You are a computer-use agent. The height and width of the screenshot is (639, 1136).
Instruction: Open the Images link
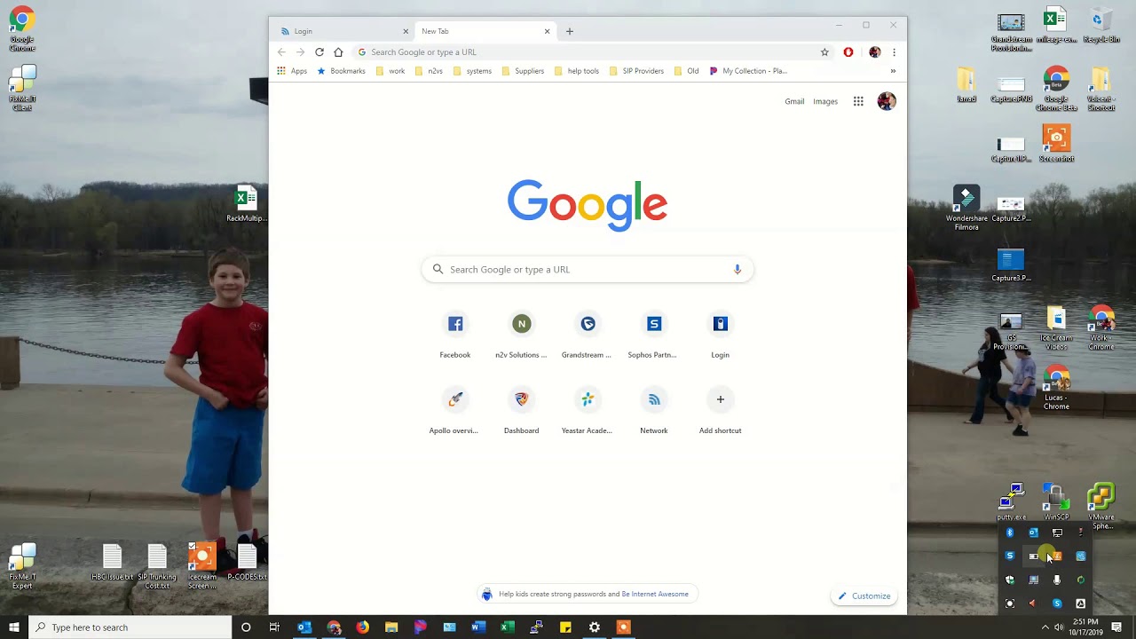pos(825,101)
